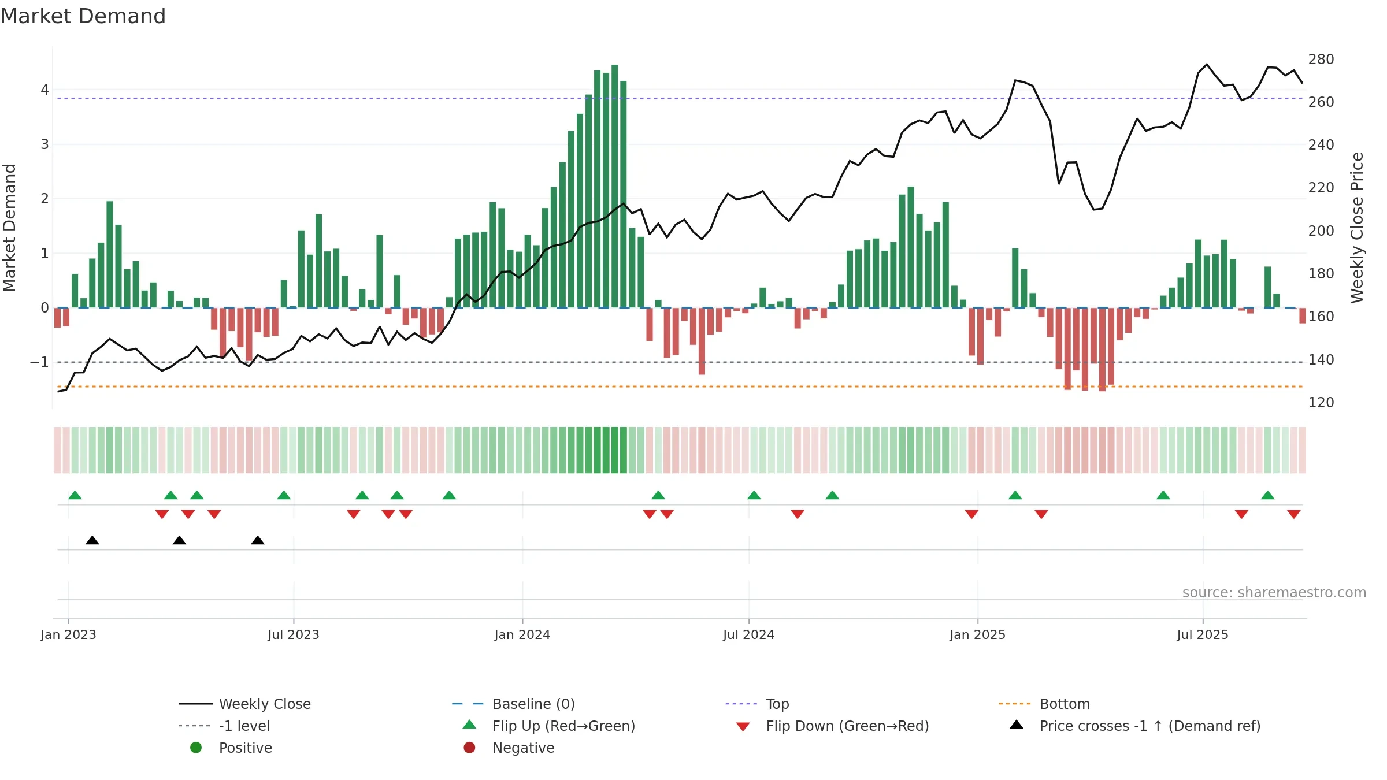Select the green Flip Up marker around Sep 2024

pyautogui.click(x=832, y=495)
